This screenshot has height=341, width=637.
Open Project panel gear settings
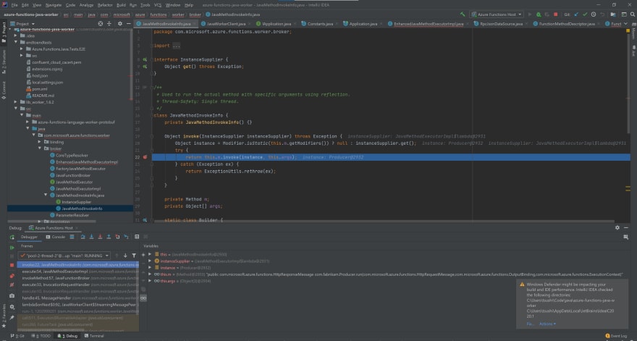click(120, 24)
